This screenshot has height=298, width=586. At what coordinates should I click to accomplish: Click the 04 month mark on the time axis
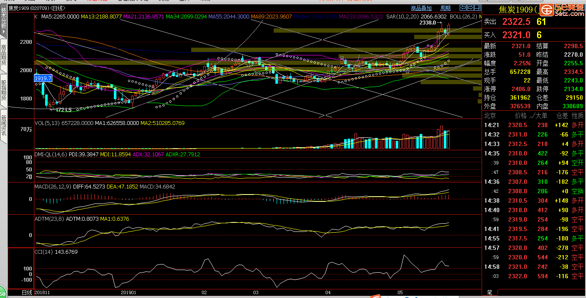pyautogui.click(x=328, y=292)
